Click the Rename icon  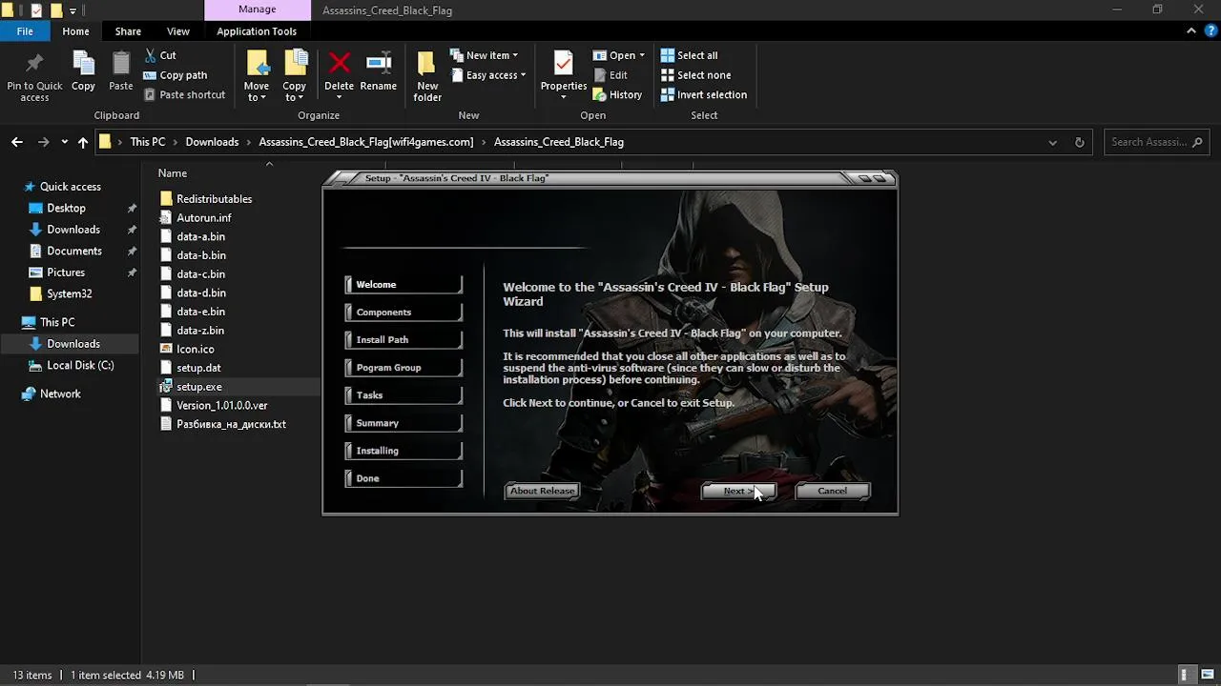[x=379, y=64]
